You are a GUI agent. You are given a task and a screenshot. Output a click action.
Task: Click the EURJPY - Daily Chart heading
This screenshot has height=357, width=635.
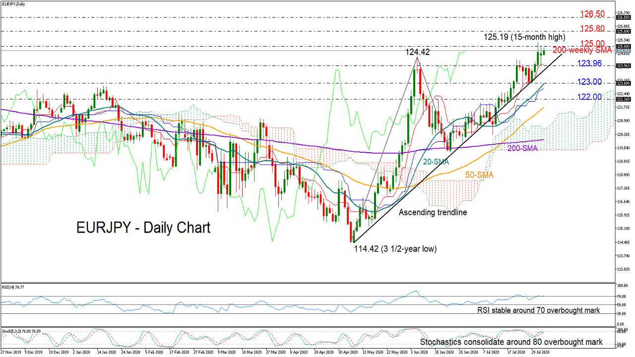143,228
